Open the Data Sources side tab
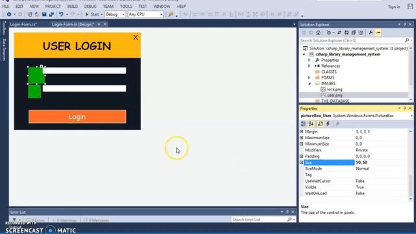This screenshot has width=416, height=234. click(4, 49)
